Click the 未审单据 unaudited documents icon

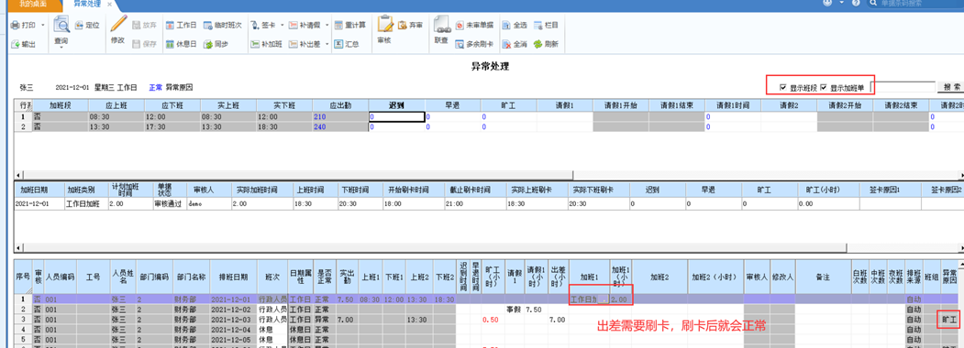[460, 26]
